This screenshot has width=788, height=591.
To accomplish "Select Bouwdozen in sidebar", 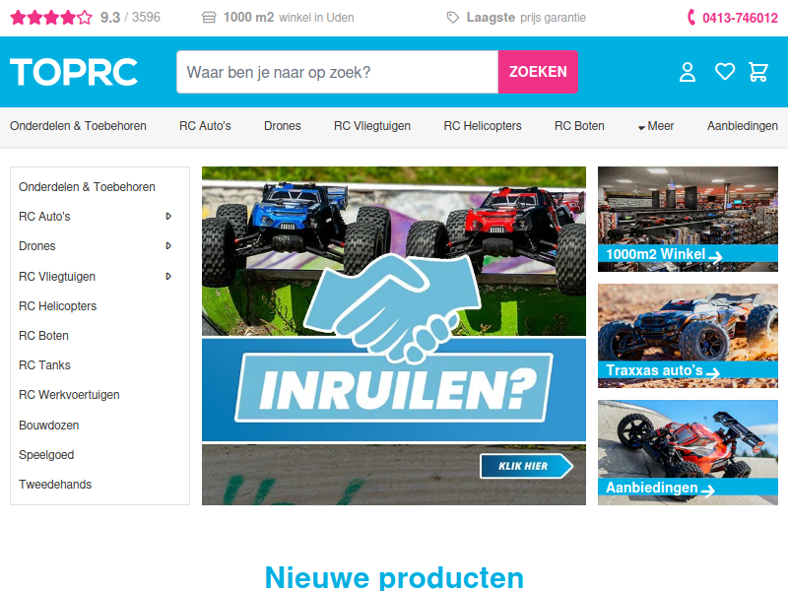I will (48, 426).
